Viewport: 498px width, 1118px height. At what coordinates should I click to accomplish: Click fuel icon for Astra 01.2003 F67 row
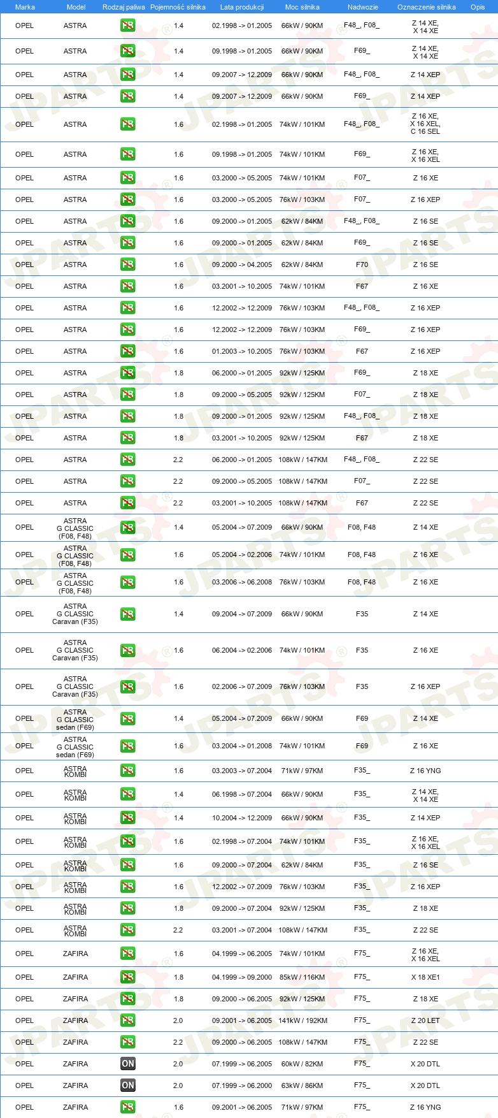128,351
